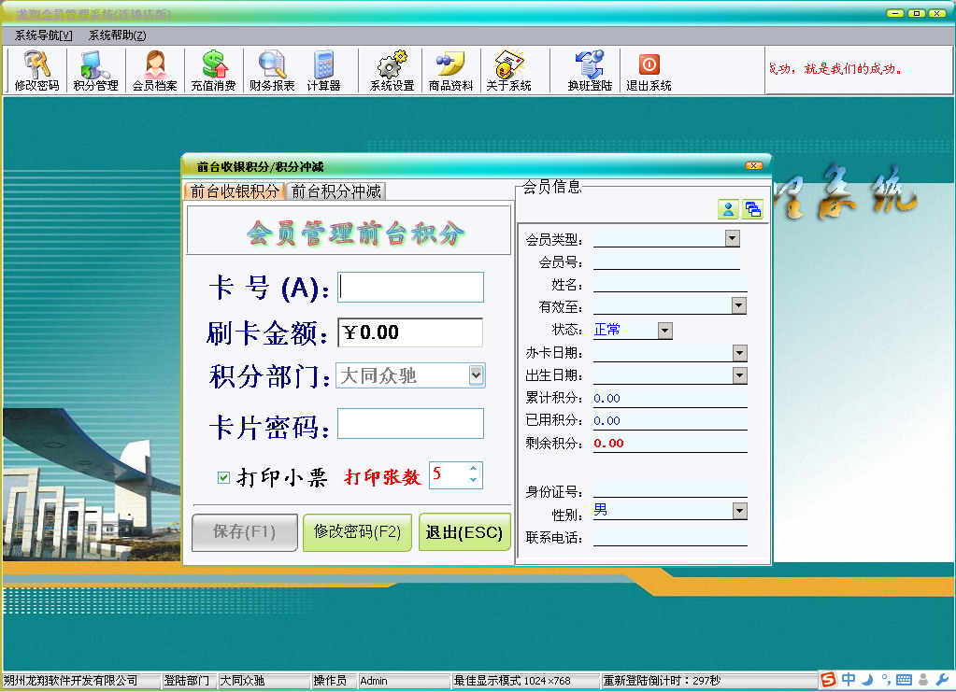956x692 pixels.
Task: Click the 卡号 input field
Action: point(411,288)
